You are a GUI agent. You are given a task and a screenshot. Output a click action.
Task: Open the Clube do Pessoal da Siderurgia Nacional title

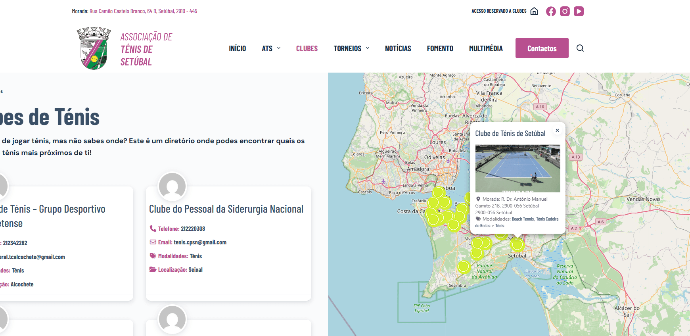pyautogui.click(x=226, y=209)
